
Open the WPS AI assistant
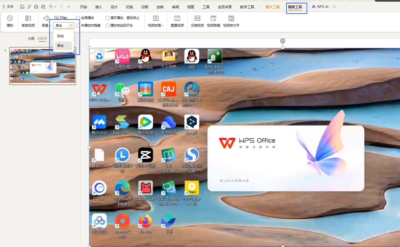pyautogui.click(x=320, y=7)
